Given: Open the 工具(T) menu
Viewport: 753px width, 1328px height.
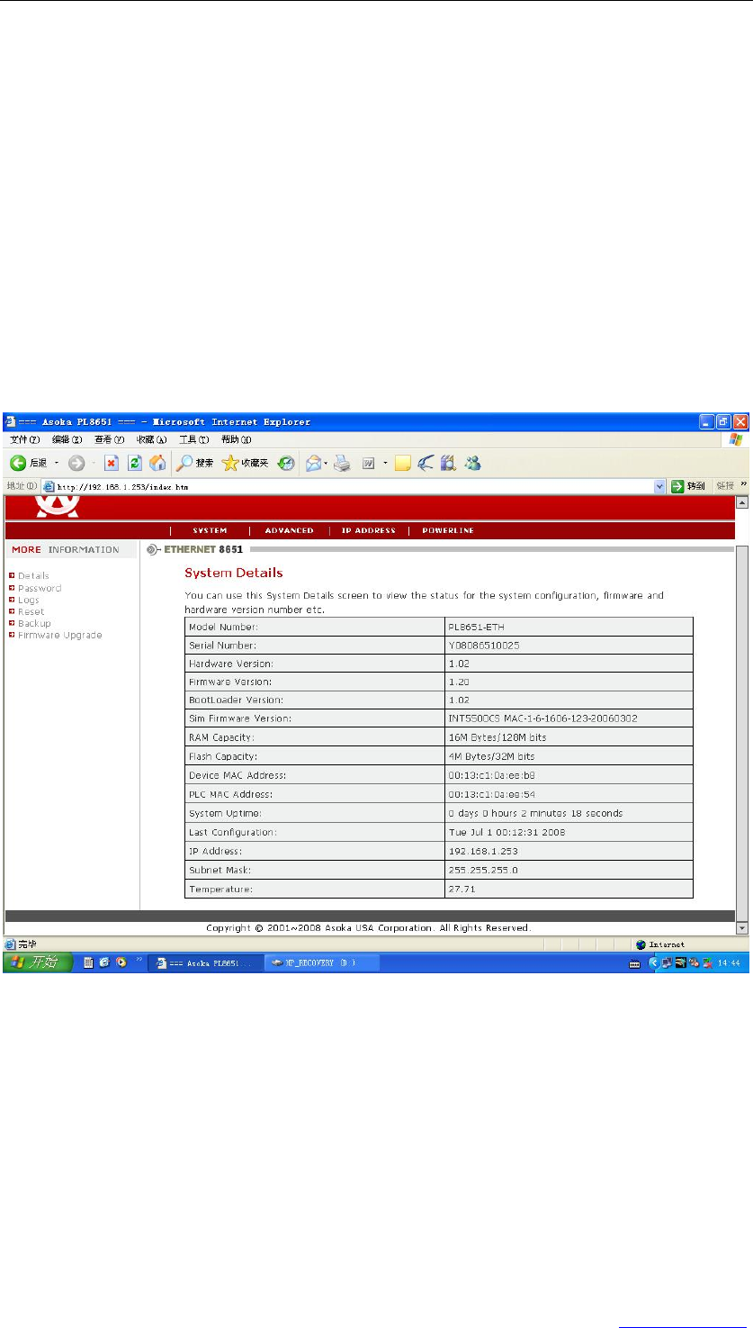Looking at the screenshot, I should pyautogui.click(x=193, y=439).
